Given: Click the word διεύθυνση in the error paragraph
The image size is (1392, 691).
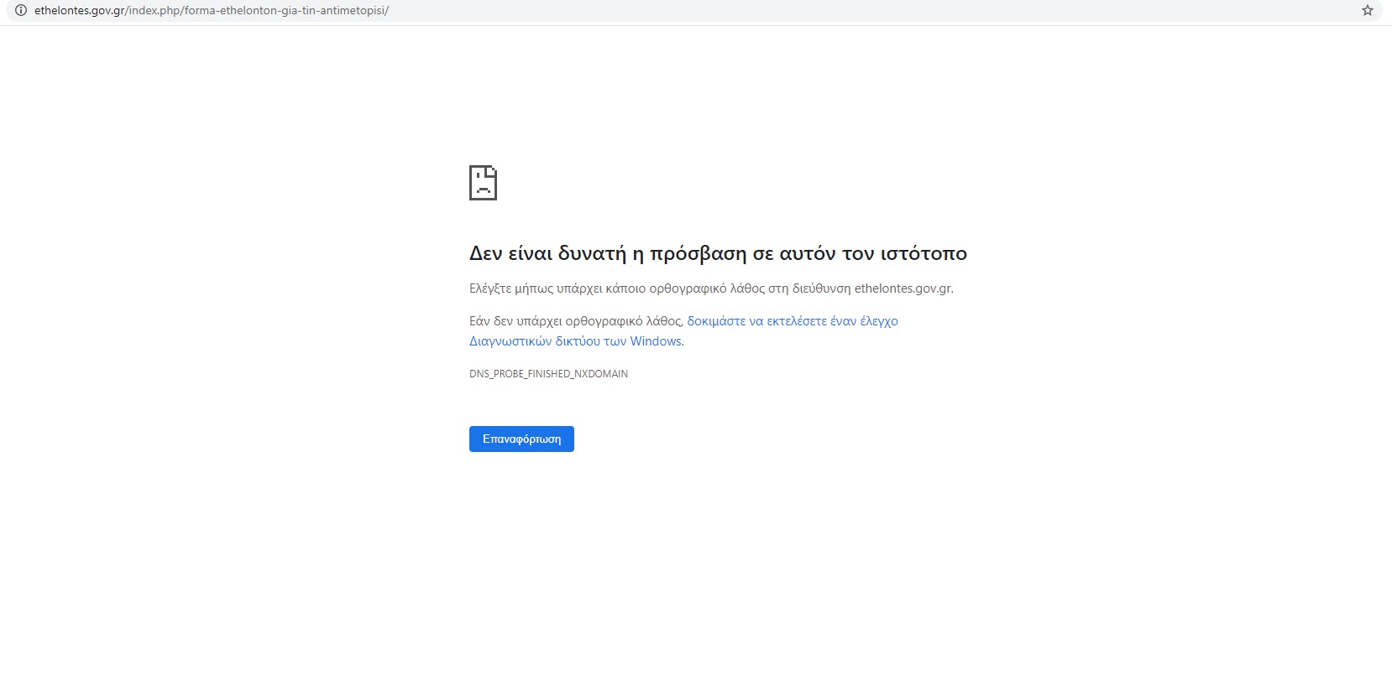Looking at the screenshot, I should (x=821, y=288).
